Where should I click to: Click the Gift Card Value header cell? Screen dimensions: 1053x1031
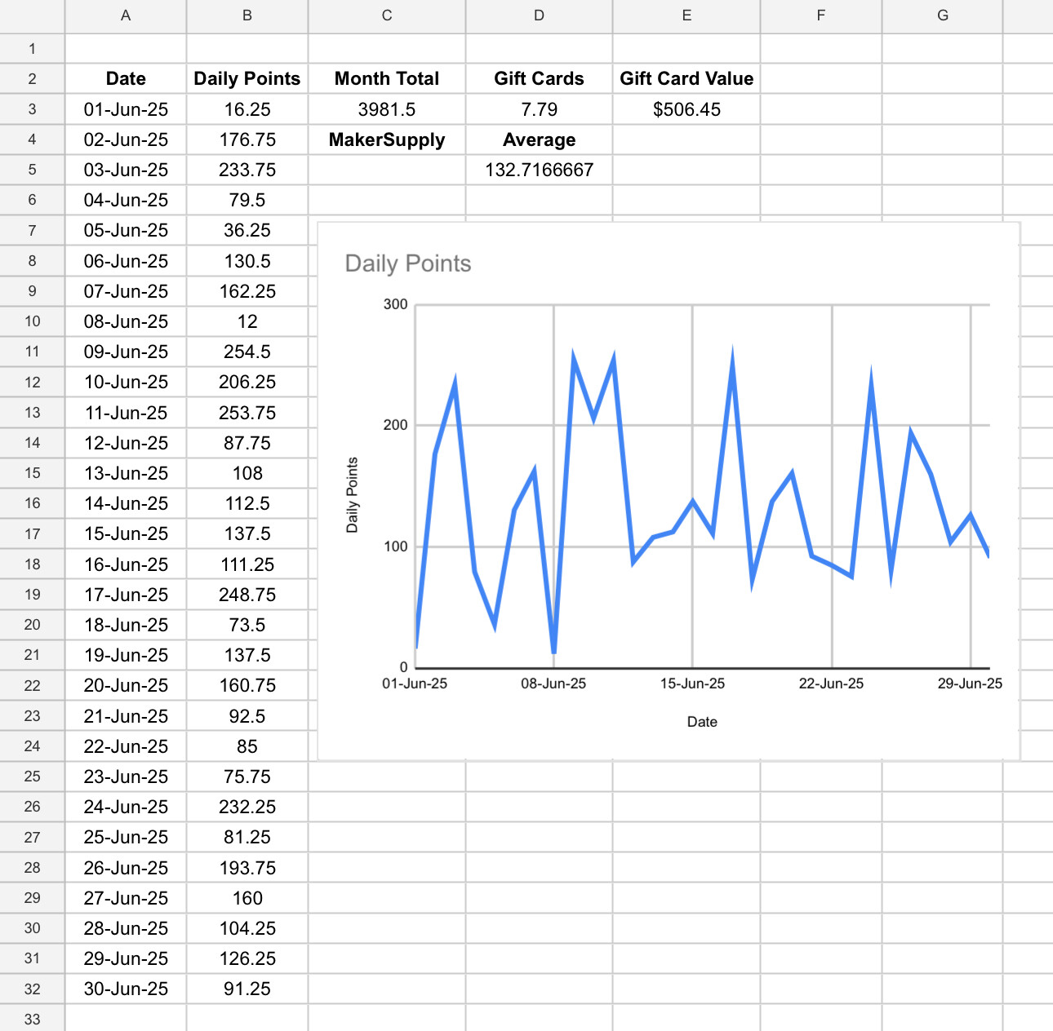click(686, 79)
